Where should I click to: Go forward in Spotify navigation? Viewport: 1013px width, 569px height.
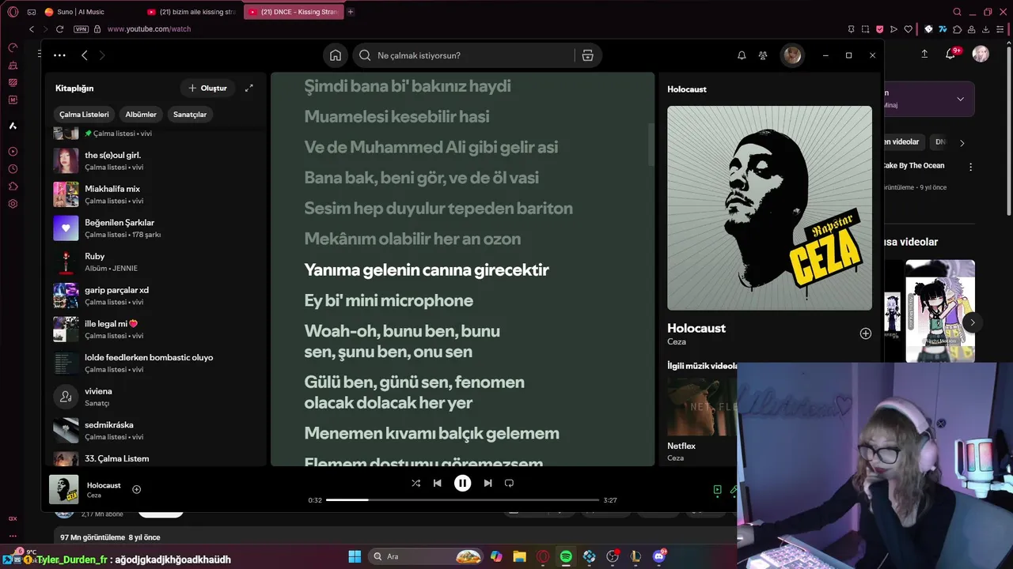click(x=102, y=55)
